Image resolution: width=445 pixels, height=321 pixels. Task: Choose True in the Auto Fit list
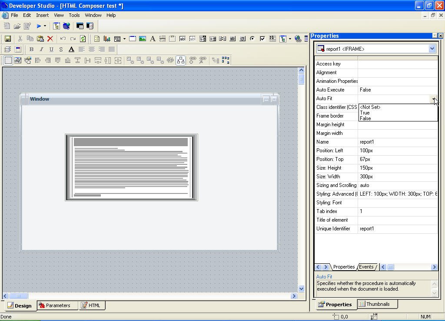point(365,113)
